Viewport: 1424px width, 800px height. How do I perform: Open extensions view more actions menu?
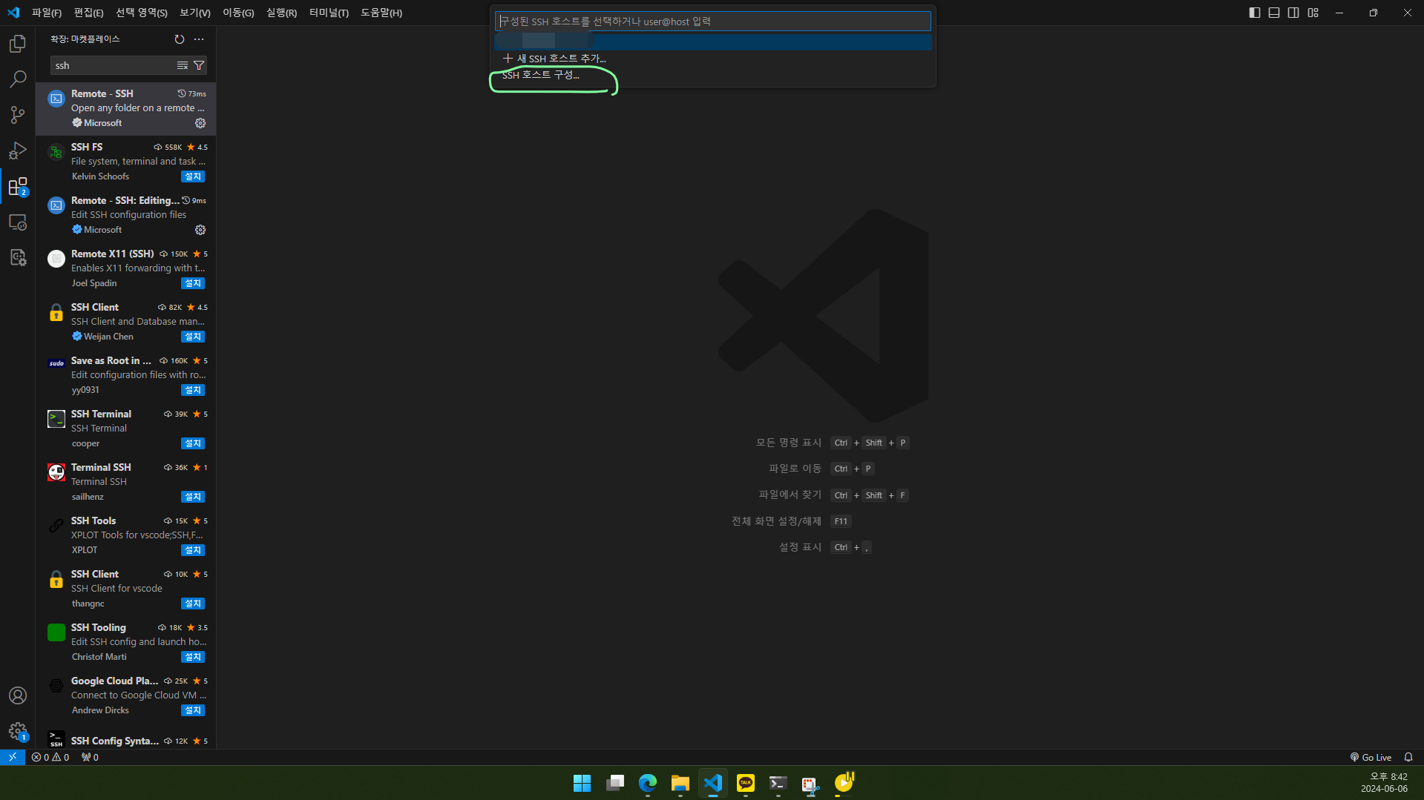(x=199, y=39)
